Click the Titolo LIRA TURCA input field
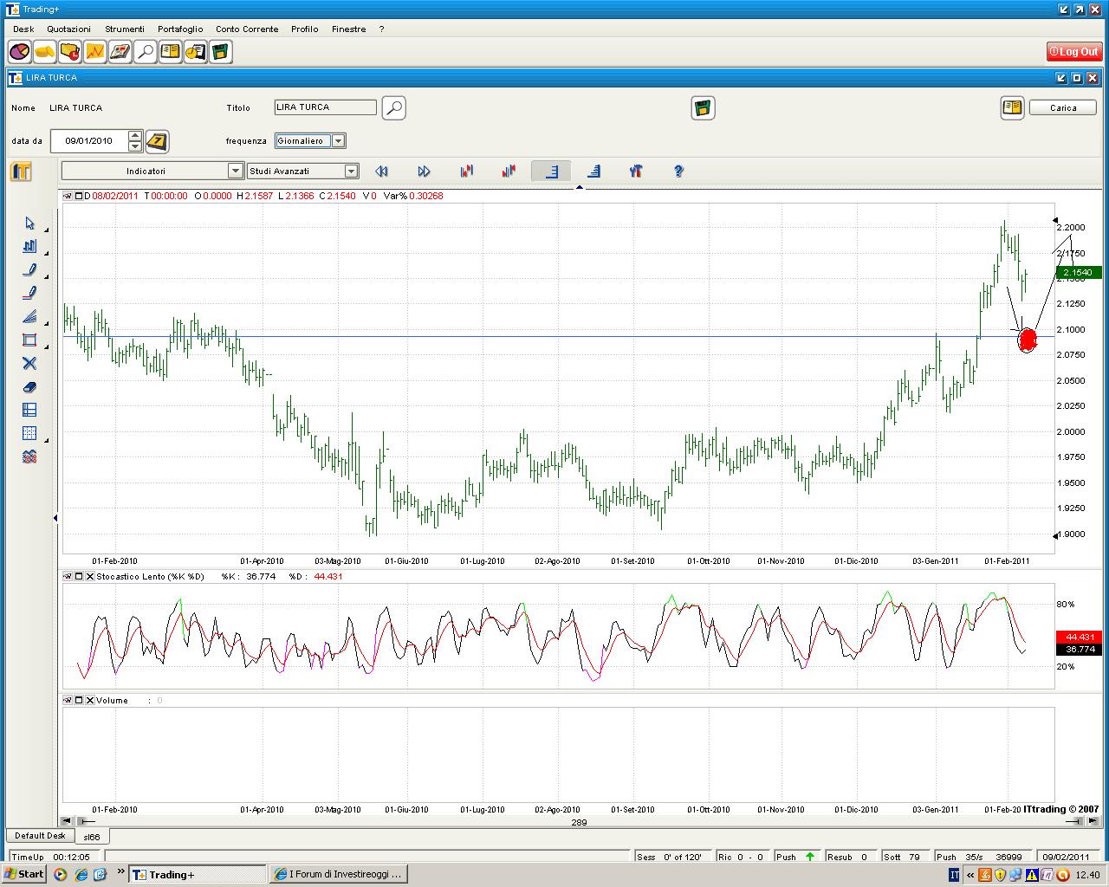 (326, 107)
